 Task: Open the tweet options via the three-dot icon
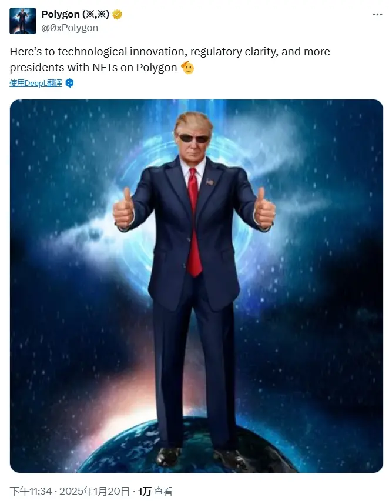377,14
